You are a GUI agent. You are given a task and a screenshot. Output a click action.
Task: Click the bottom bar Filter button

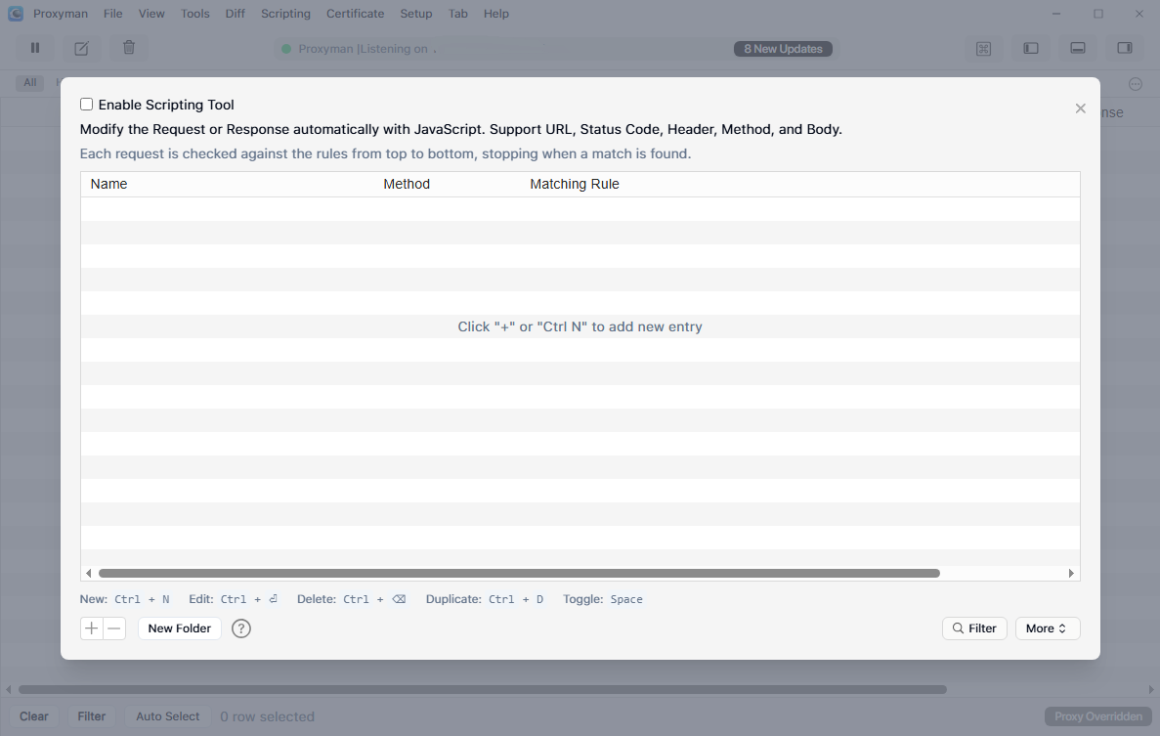92,716
